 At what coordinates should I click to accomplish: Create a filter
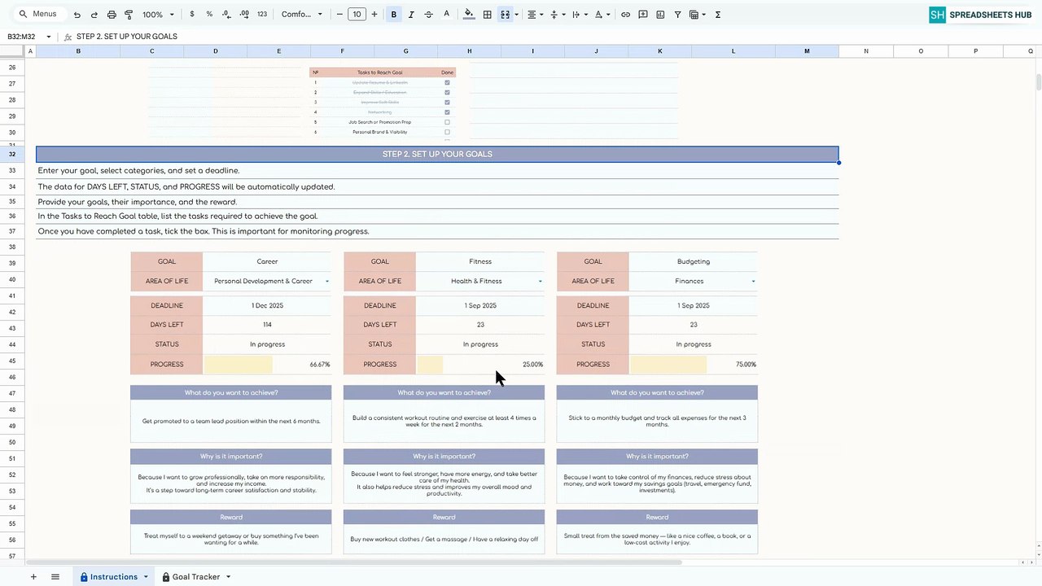[677, 15]
